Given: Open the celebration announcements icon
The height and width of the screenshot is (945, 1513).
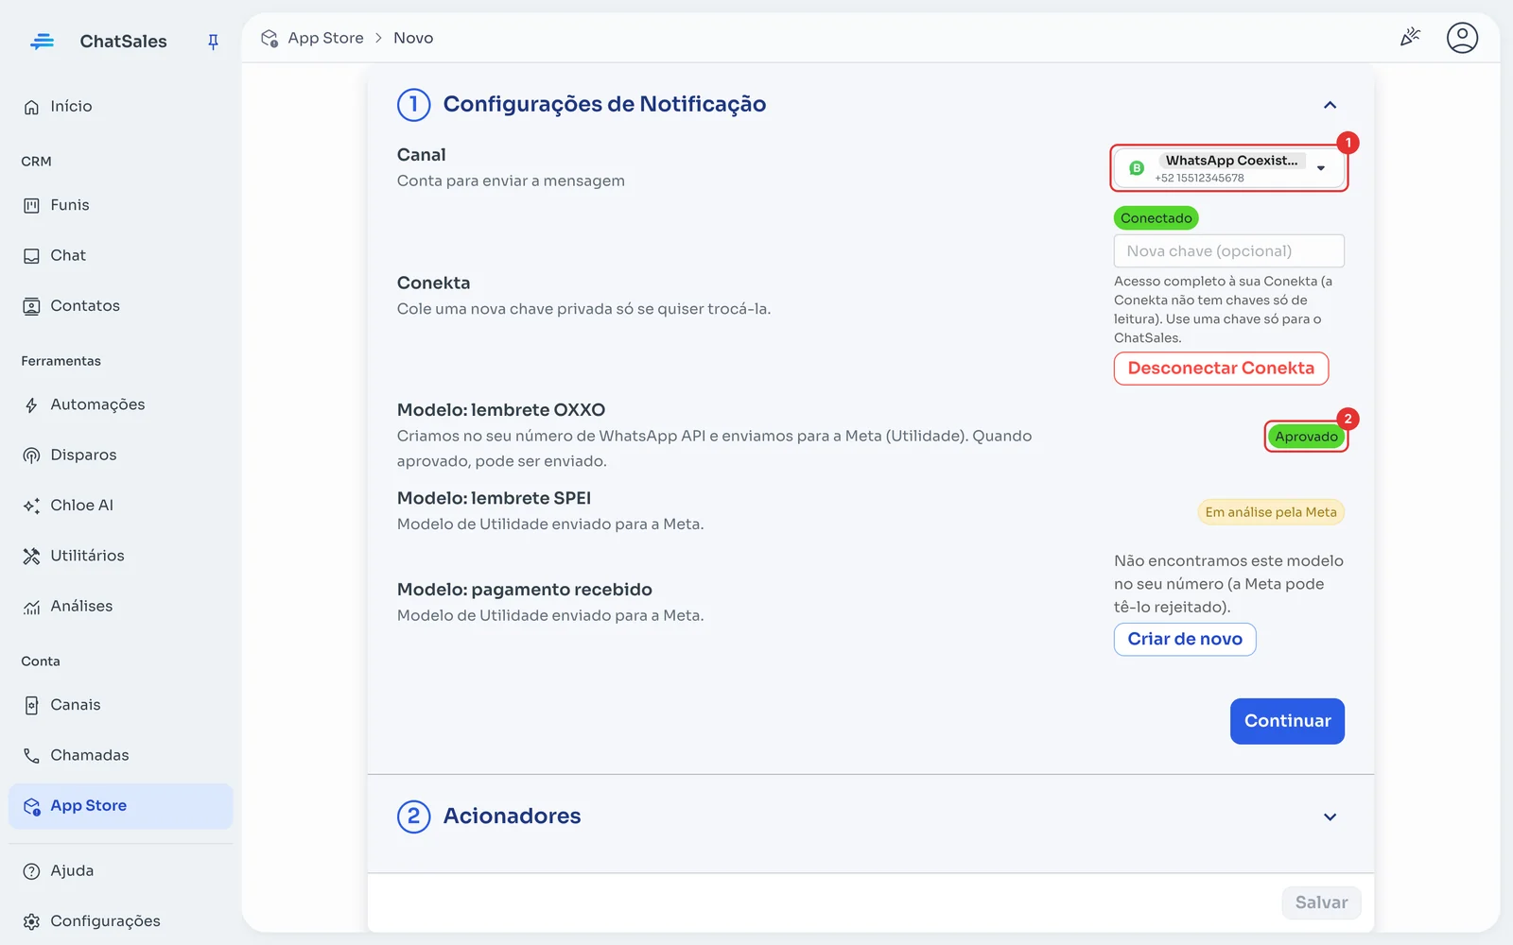Looking at the screenshot, I should [x=1410, y=38].
